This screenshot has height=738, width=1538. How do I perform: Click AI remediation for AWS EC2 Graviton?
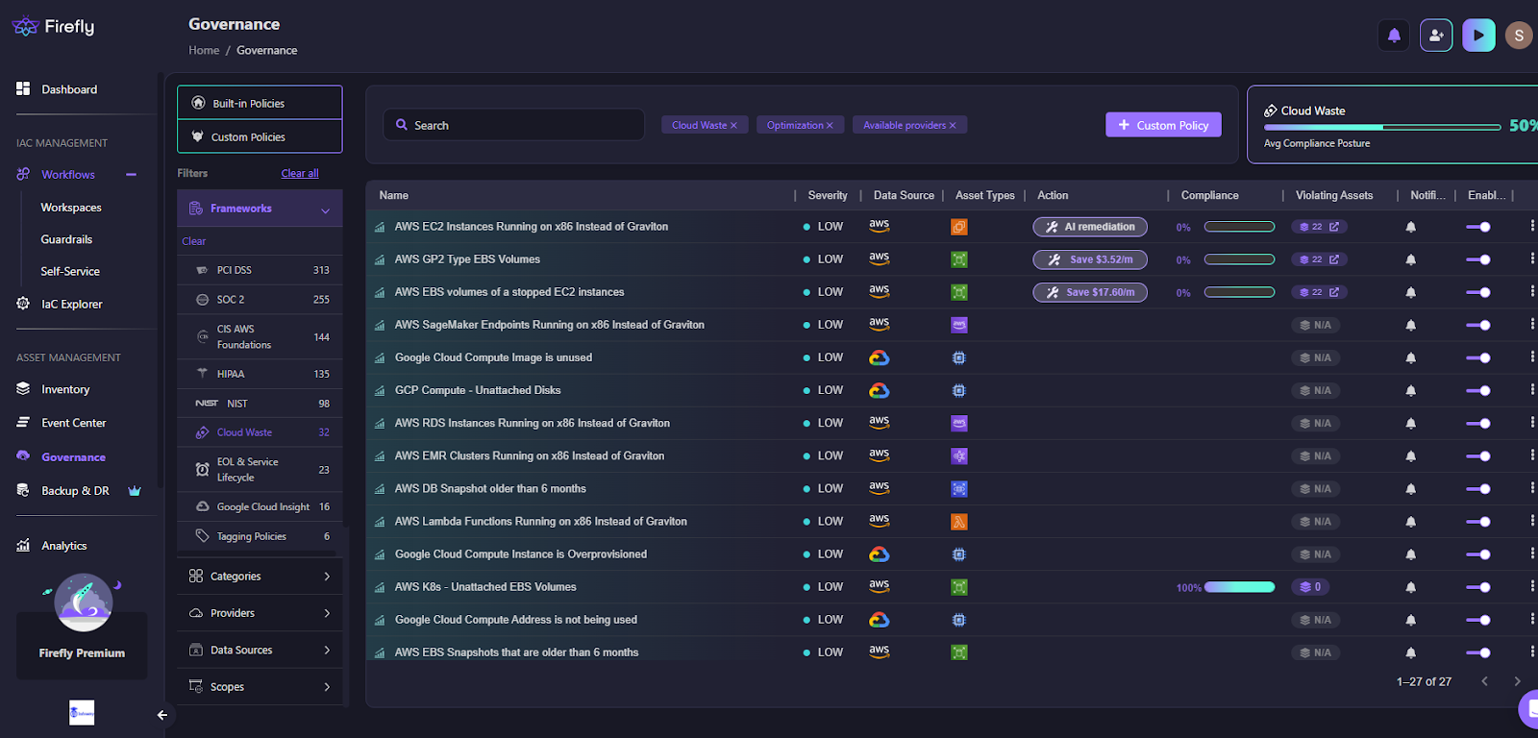tap(1090, 227)
